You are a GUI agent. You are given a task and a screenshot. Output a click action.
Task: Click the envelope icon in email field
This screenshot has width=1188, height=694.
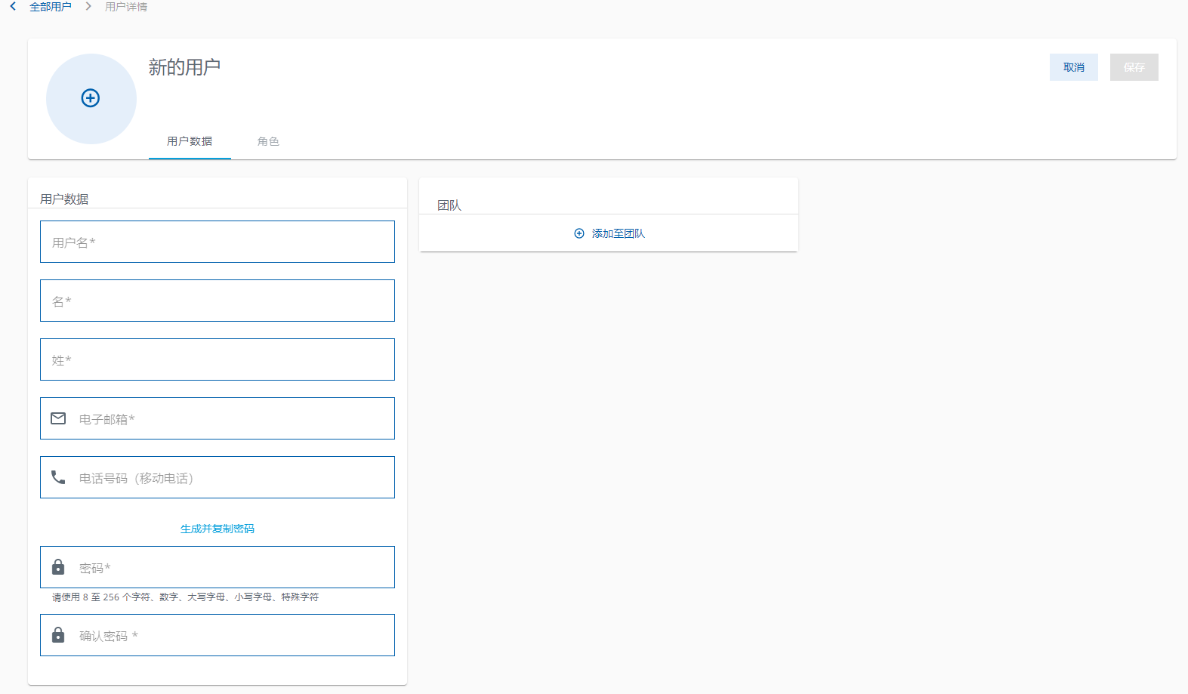(58, 418)
